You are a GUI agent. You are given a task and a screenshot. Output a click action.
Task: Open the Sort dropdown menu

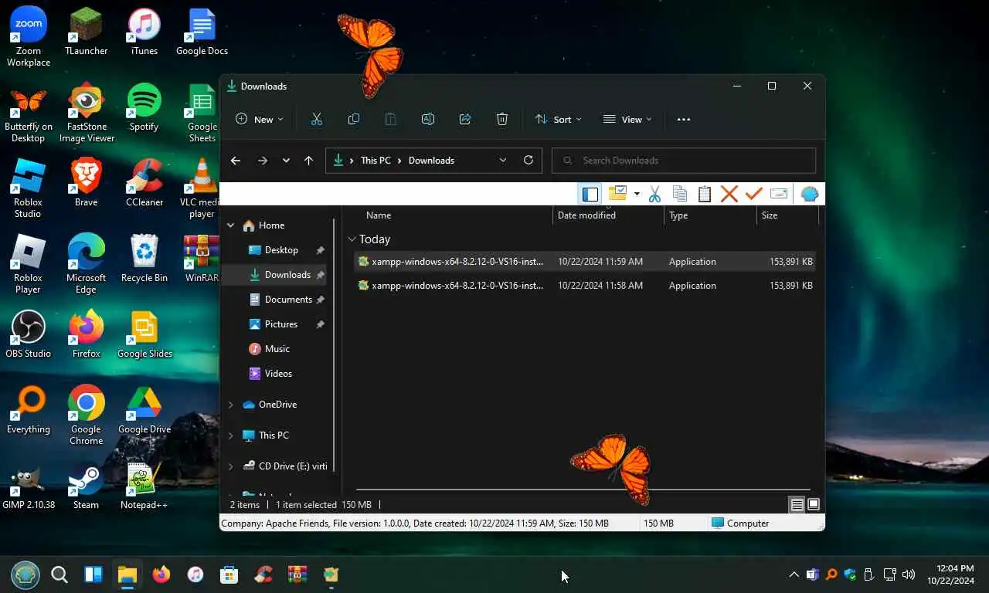[559, 119]
